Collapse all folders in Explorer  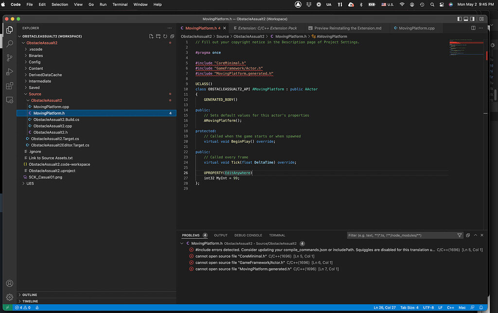point(172,36)
